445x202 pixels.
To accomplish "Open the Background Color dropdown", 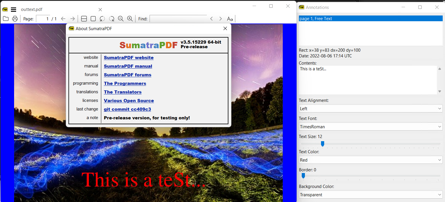I will 370,195.
